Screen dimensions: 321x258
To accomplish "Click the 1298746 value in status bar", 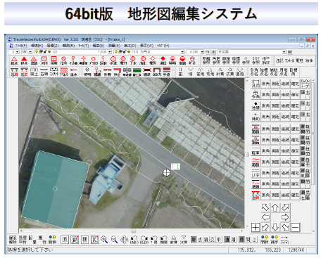I will click(x=296, y=250).
